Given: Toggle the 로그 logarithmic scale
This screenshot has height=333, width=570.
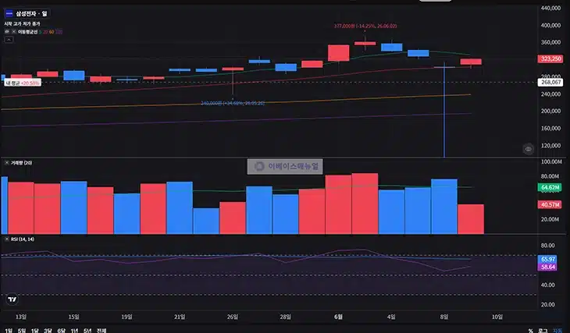Looking at the screenshot, I should (543, 331).
